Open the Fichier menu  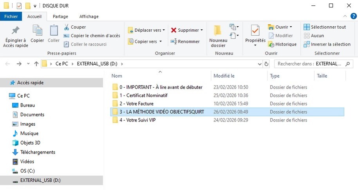[11, 16]
